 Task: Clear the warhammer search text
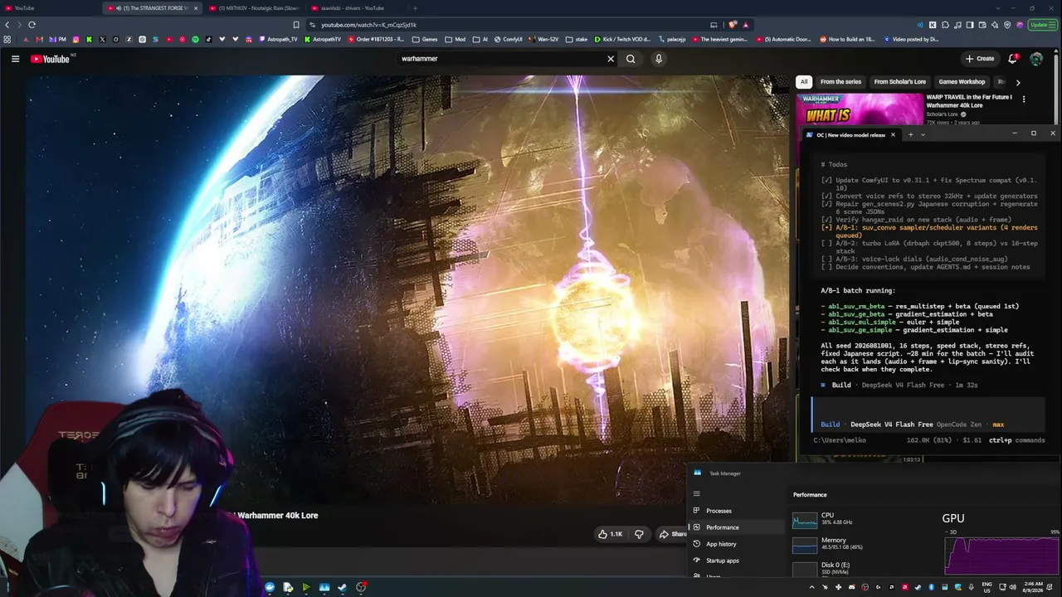pos(611,59)
